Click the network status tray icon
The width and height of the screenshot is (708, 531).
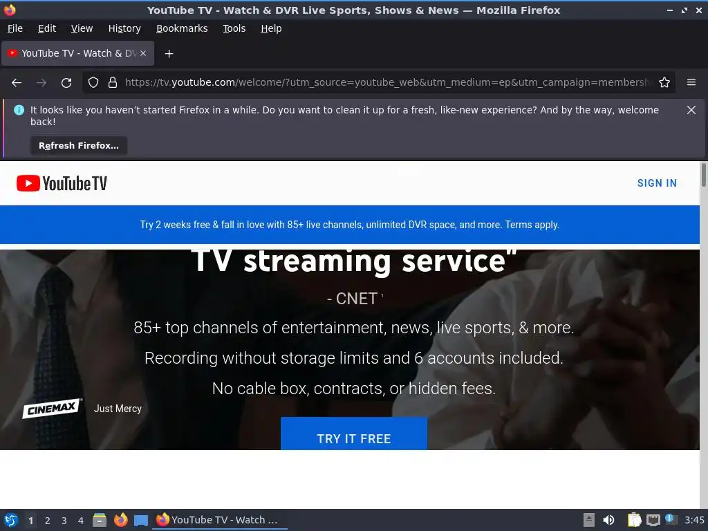coord(653,520)
